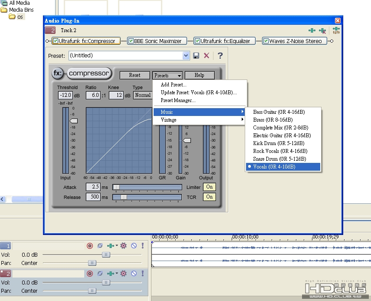Image resolution: width=371 pixels, height=301 pixels.
Task: Select the All Media icon
Action: 4,3
